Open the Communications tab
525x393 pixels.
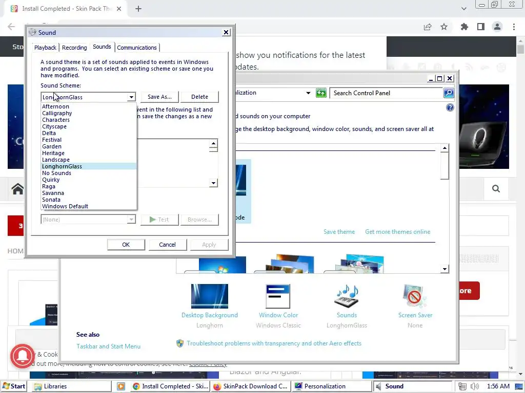click(x=136, y=48)
